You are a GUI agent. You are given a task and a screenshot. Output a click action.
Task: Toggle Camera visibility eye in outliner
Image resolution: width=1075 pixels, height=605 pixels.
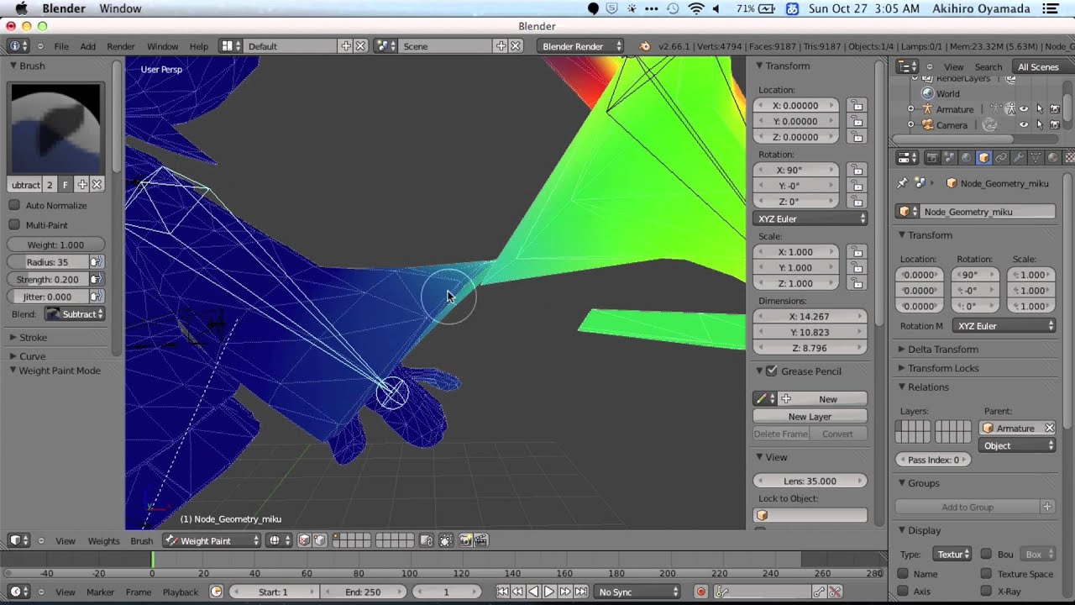(x=1024, y=125)
